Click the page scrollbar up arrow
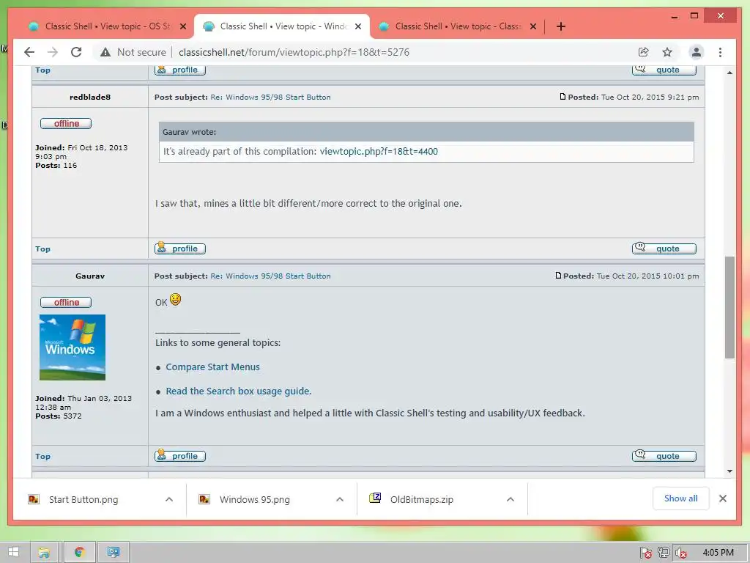The height and width of the screenshot is (563, 750). tap(729, 73)
